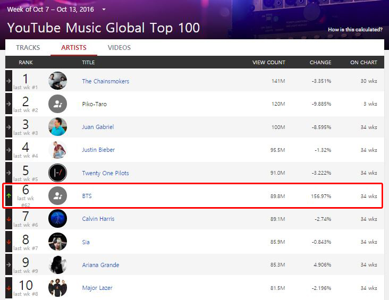Viewport: 389px width, 300px height.
Task: Open the BTS artist link
Action: click(87, 196)
